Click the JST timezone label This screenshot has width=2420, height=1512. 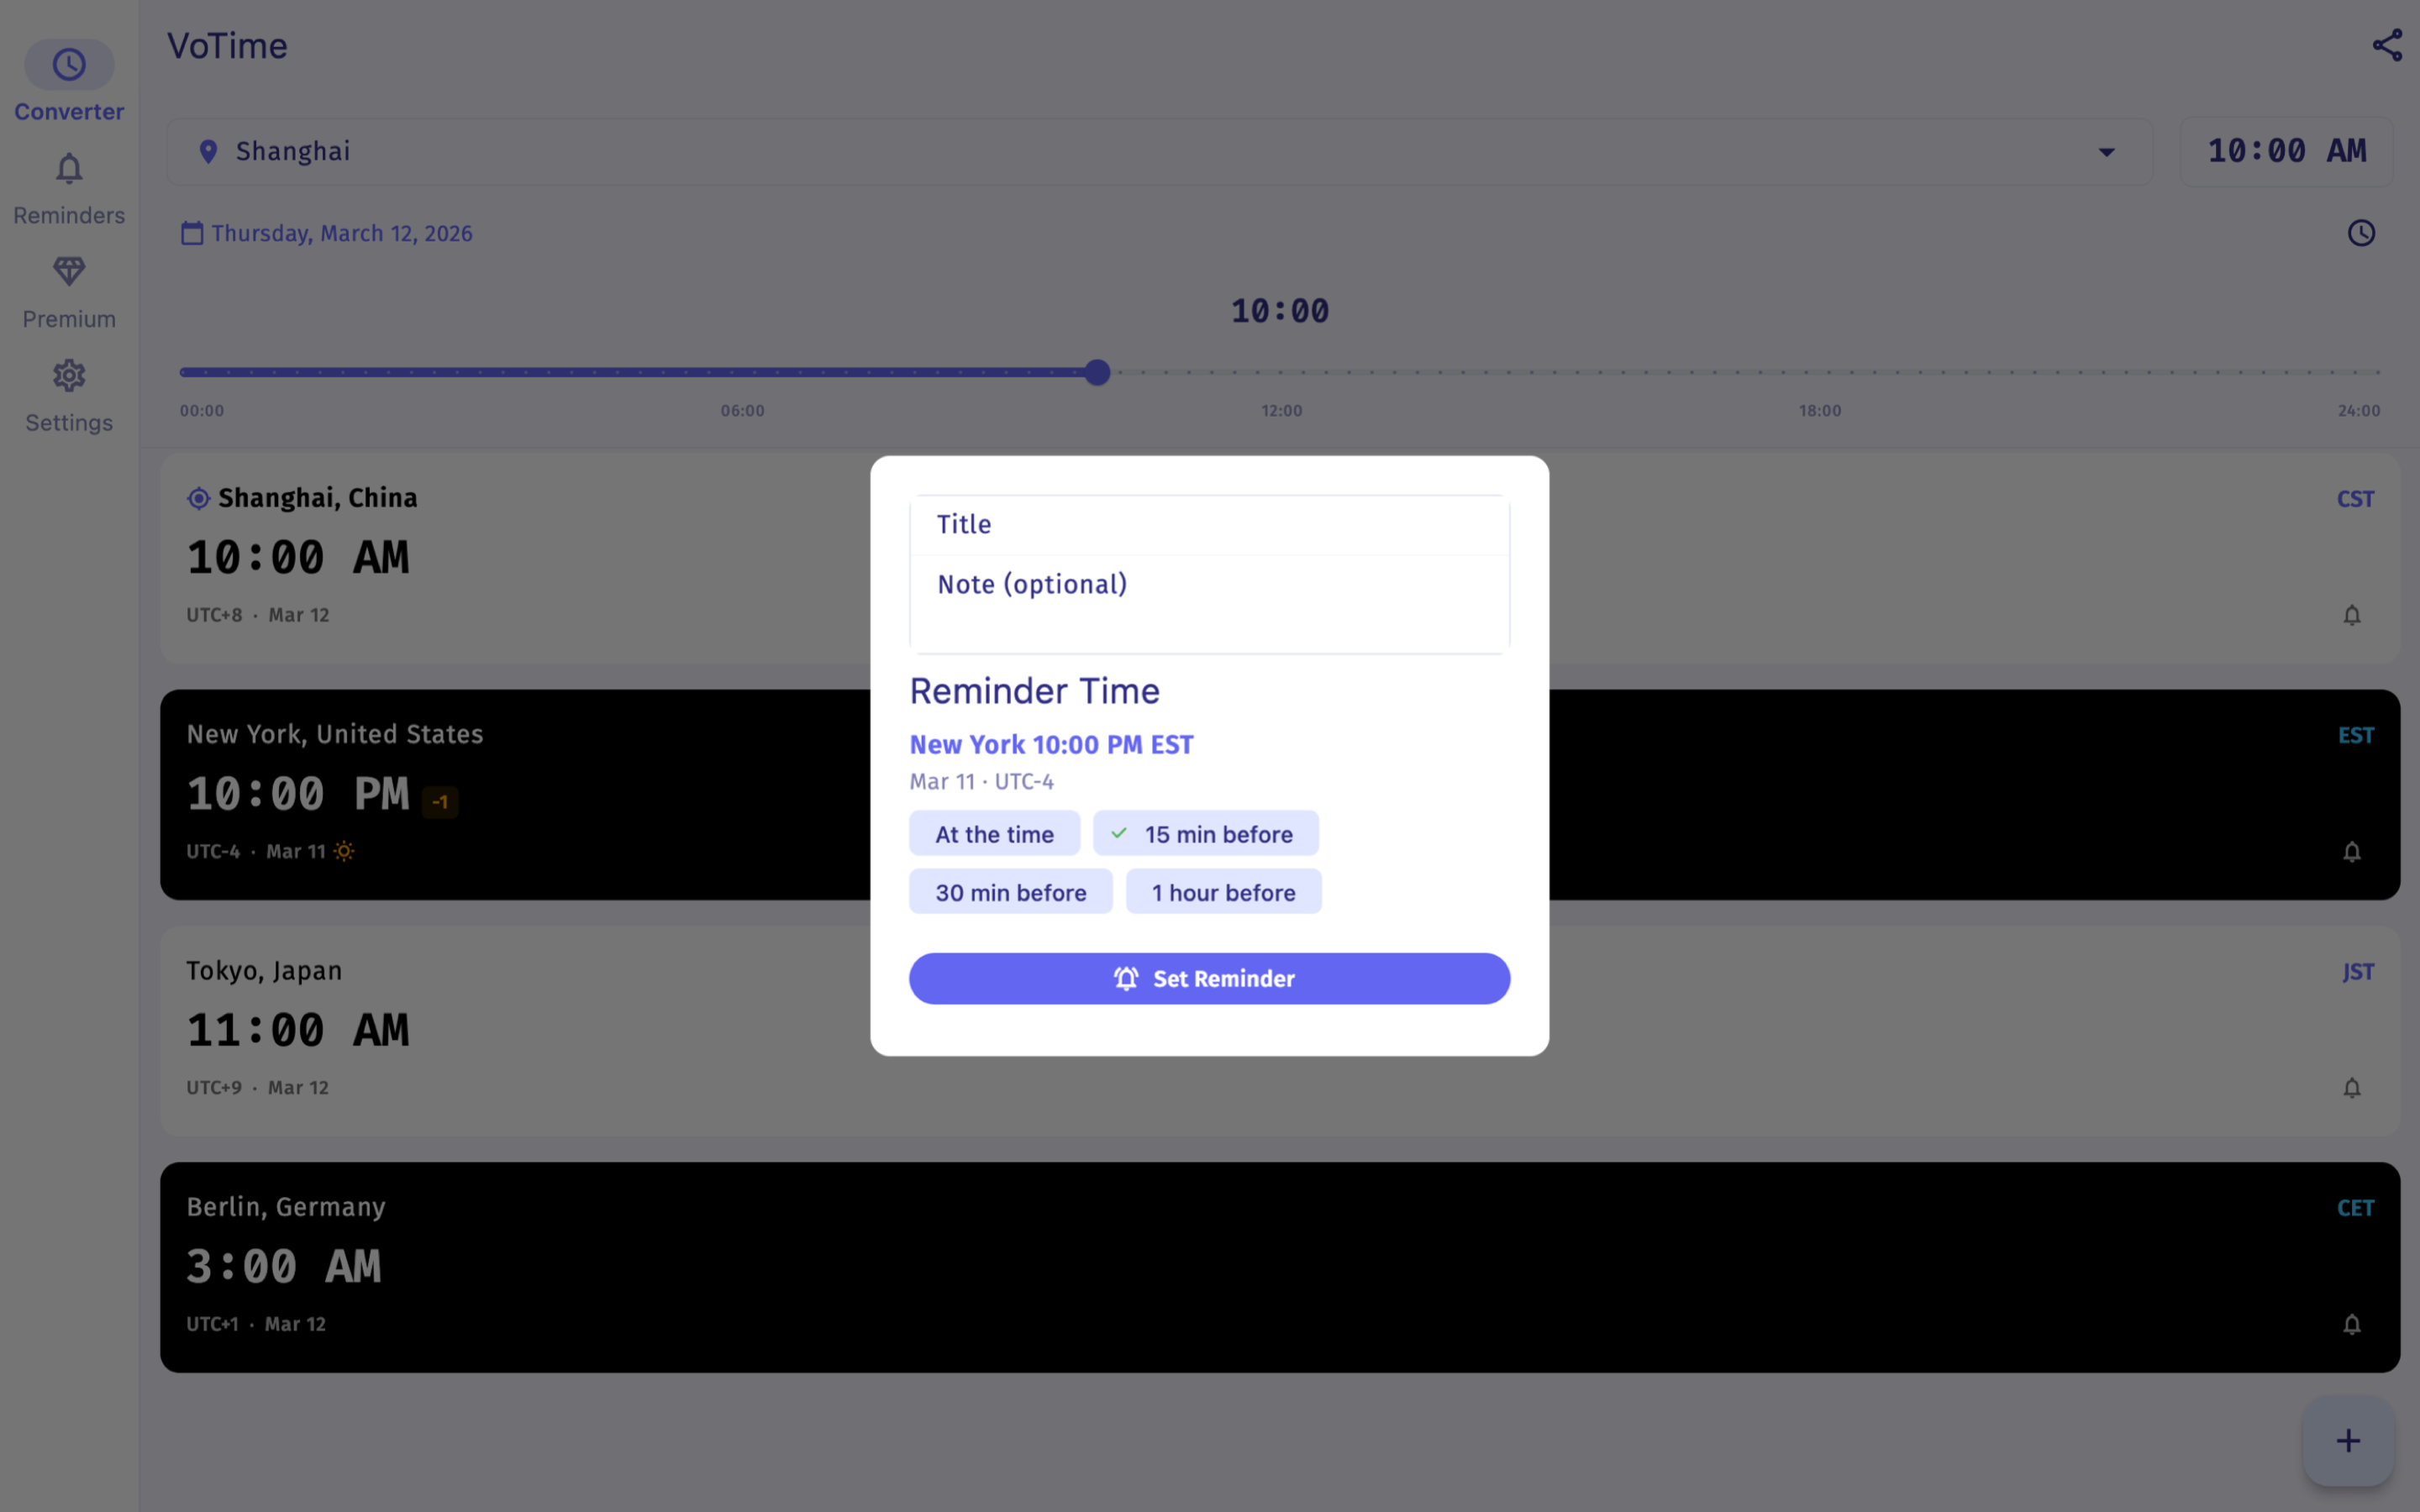click(2357, 971)
